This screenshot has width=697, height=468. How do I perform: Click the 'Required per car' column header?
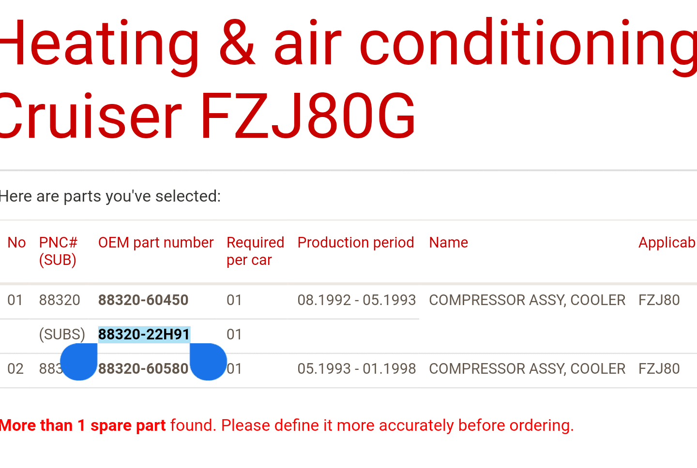[255, 251]
